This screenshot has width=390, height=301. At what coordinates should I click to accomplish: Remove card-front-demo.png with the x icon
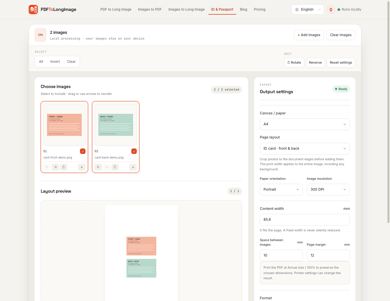coord(82,167)
